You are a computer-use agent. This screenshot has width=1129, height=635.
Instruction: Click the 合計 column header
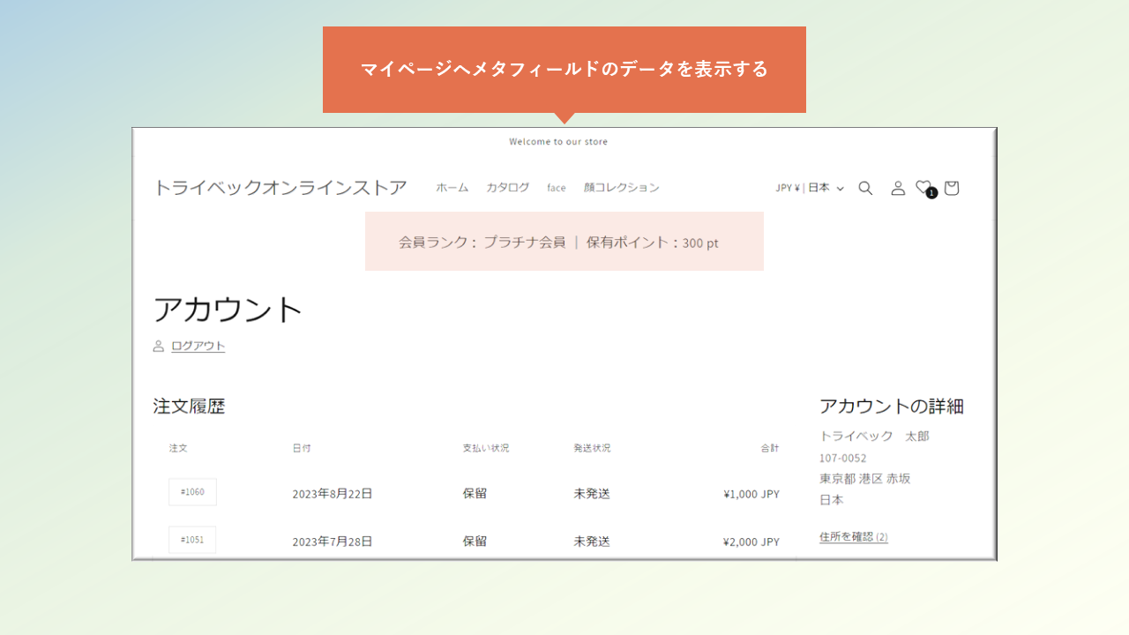771,448
